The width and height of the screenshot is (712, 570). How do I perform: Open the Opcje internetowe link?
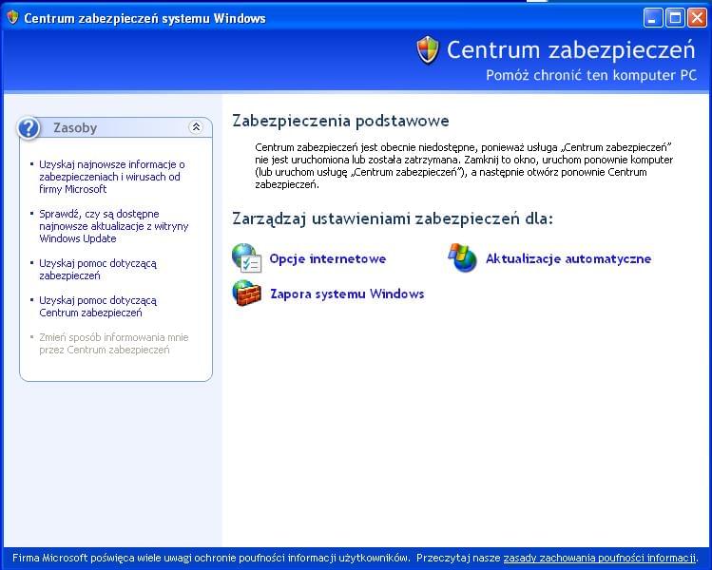327,258
